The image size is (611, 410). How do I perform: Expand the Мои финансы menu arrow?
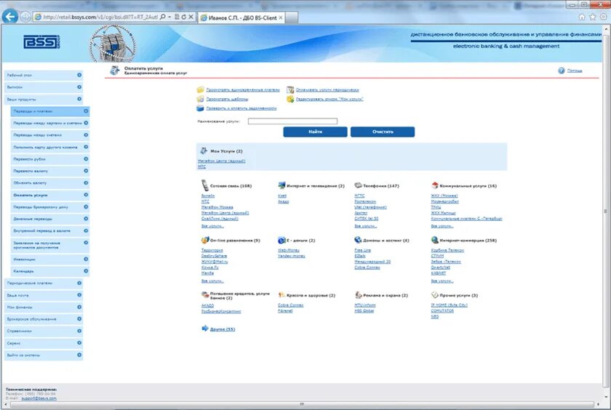(x=79, y=307)
